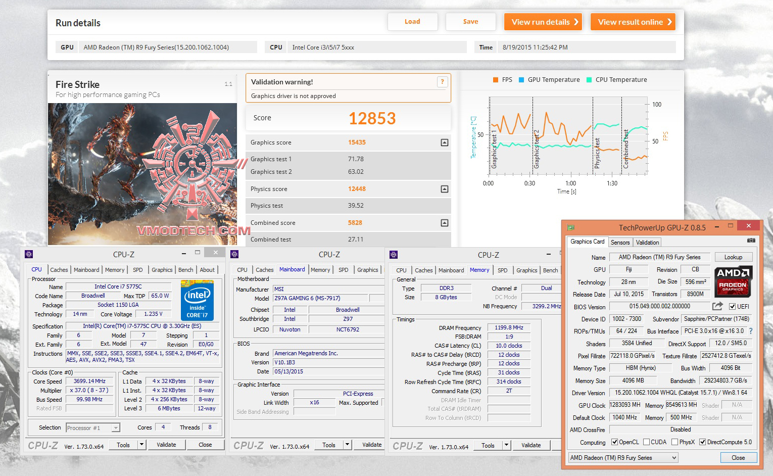Click the Bus Interface question mark in GPU-Z
This screenshot has height=476, width=773.
click(750, 331)
